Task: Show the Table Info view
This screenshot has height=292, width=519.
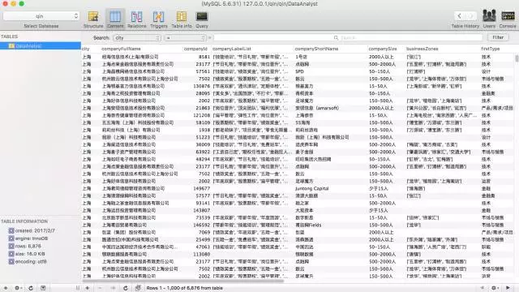Action: tap(182, 19)
